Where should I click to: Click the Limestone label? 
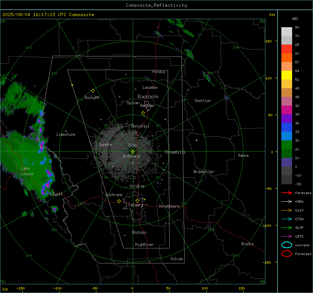coord(66,134)
